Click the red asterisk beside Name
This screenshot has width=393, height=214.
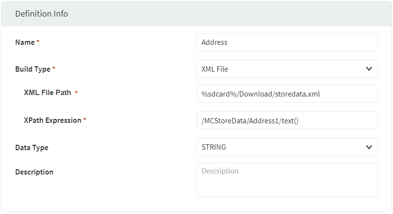tap(38, 42)
